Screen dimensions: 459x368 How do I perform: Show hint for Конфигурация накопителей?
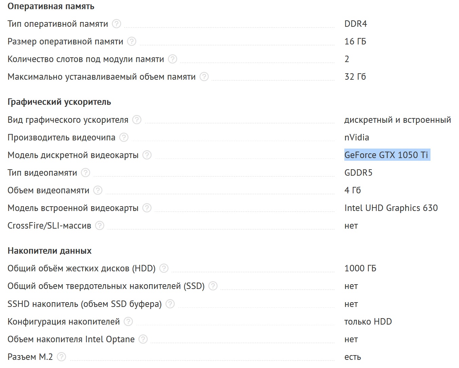(128, 322)
